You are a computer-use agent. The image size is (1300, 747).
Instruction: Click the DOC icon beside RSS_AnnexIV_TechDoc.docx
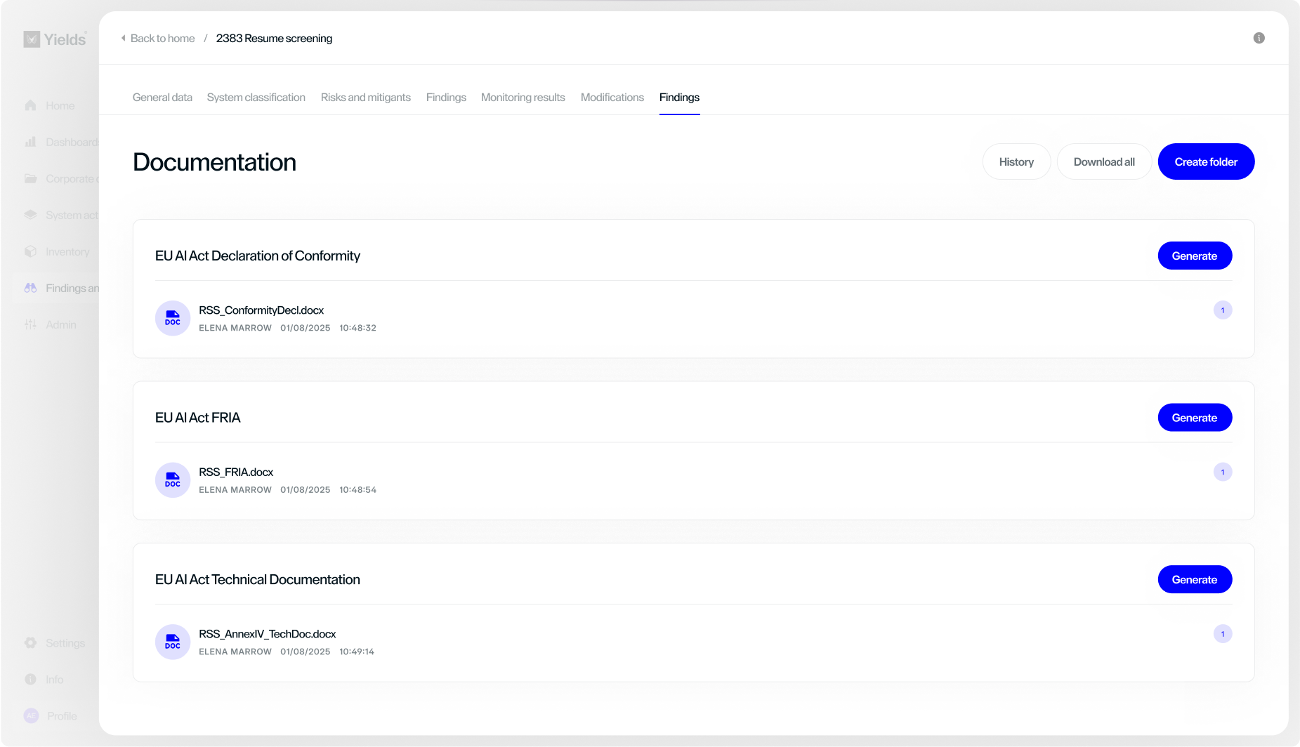click(x=172, y=642)
